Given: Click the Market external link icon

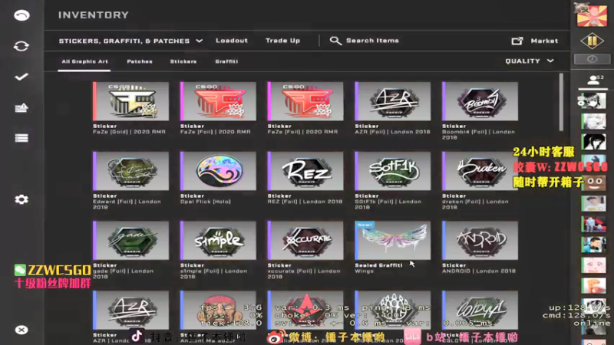Looking at the screenshot, I should (x=517, y=41).
